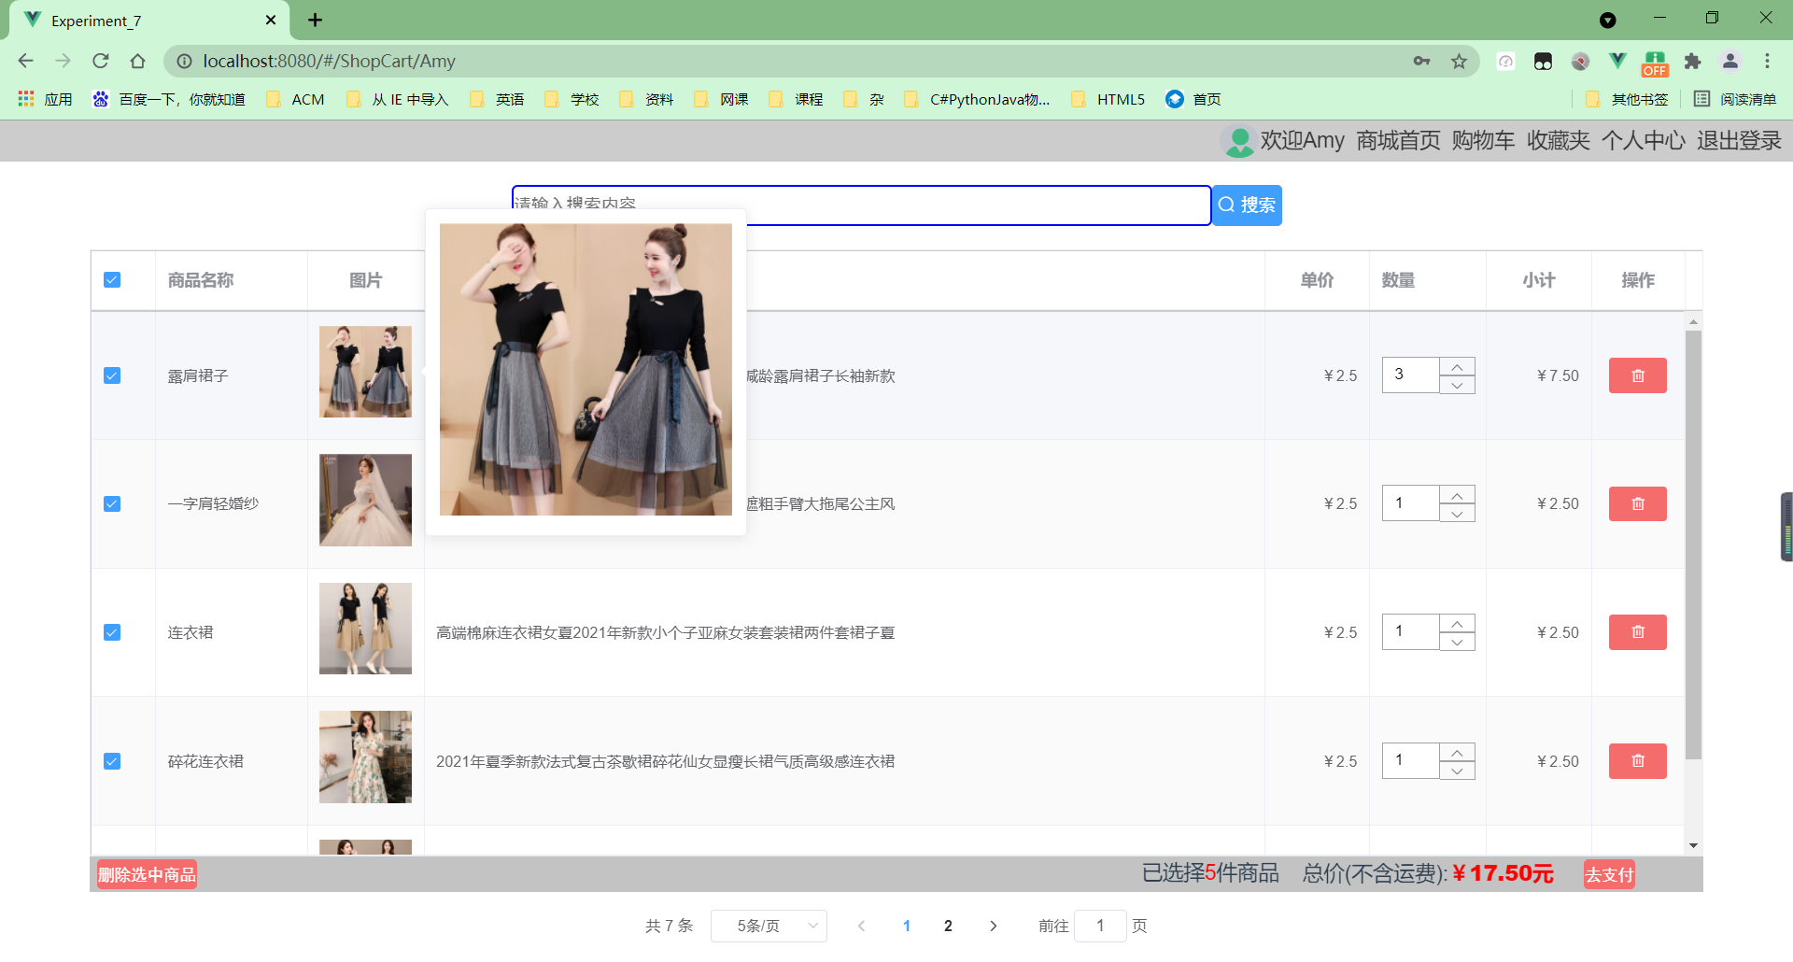1793x962 pixels.
Task: Click the user avatar beside 欢迎Amy
Action: 1237,141
